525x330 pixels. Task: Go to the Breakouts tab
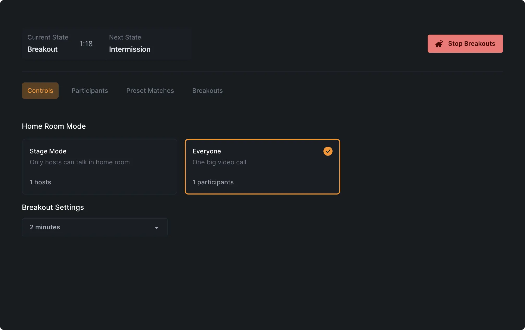pos(207,91)
